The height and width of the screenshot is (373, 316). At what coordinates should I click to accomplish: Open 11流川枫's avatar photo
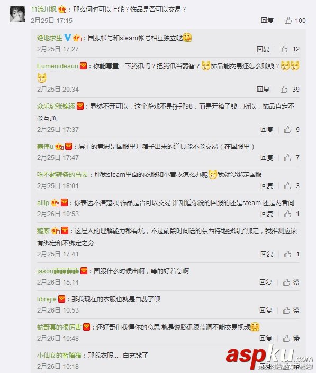click(x=17, y=14)
